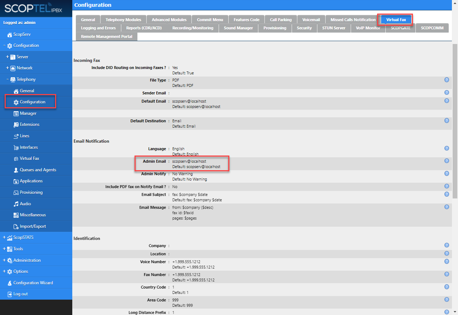Click help icon for Email Message row

pos(447,207)
